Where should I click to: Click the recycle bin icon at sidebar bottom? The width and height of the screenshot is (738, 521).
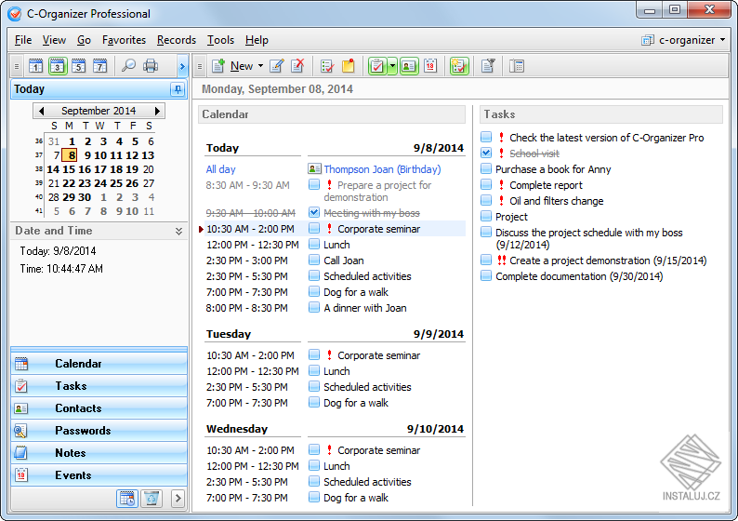152,498
